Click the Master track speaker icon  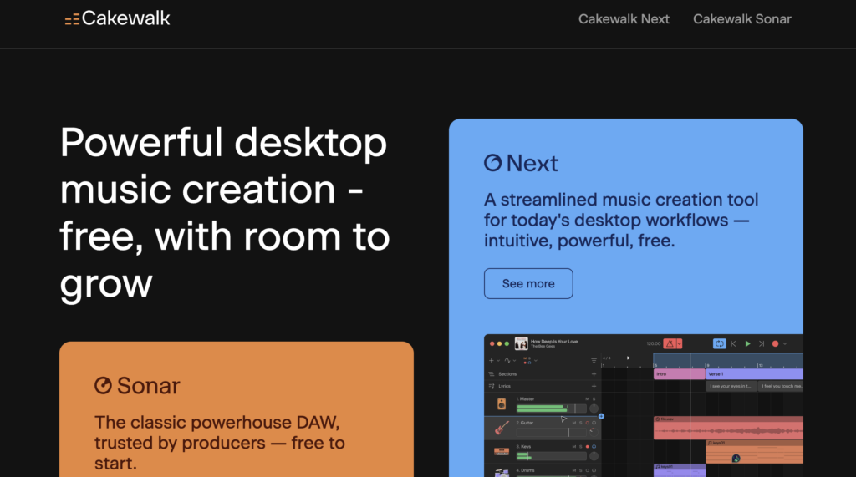(x=502, y=404)
